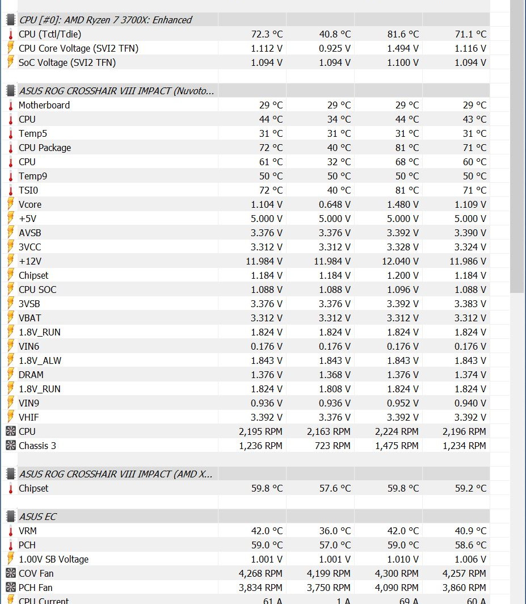
Task: Select the 'ASUS ROG CROSSHAIR VIII IMPACT (AMD X...' header text
Action: [116, 474]
